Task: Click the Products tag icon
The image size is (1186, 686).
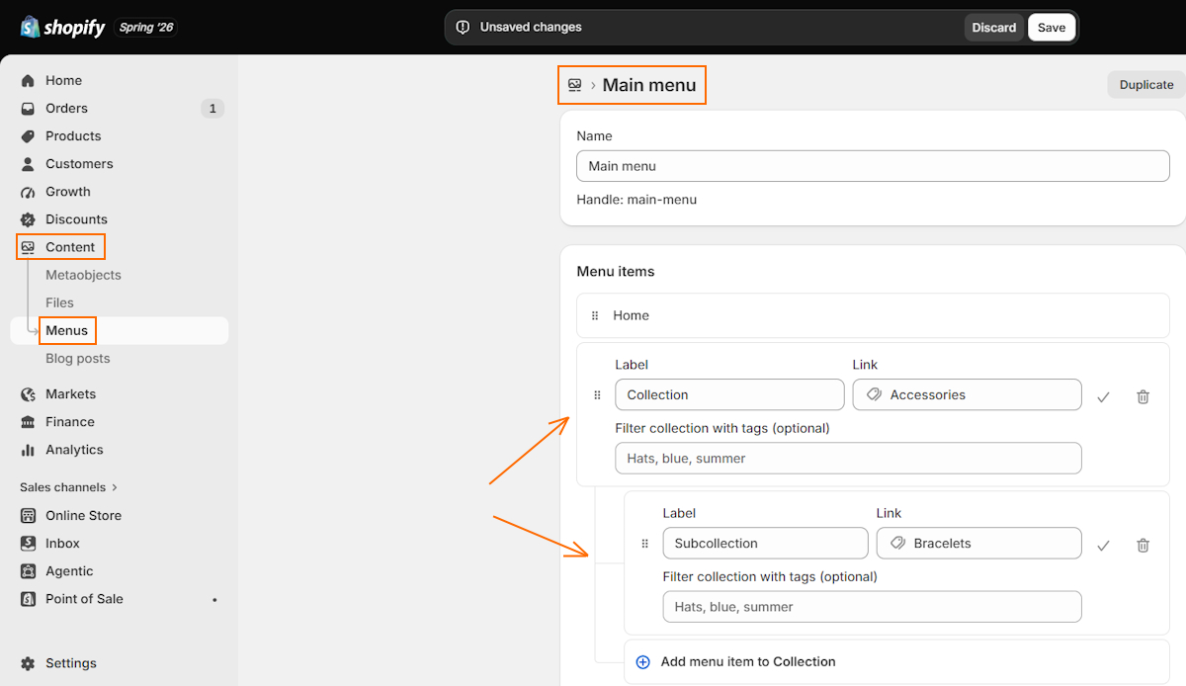Action: pyautogui.click(x=28, y=136)
